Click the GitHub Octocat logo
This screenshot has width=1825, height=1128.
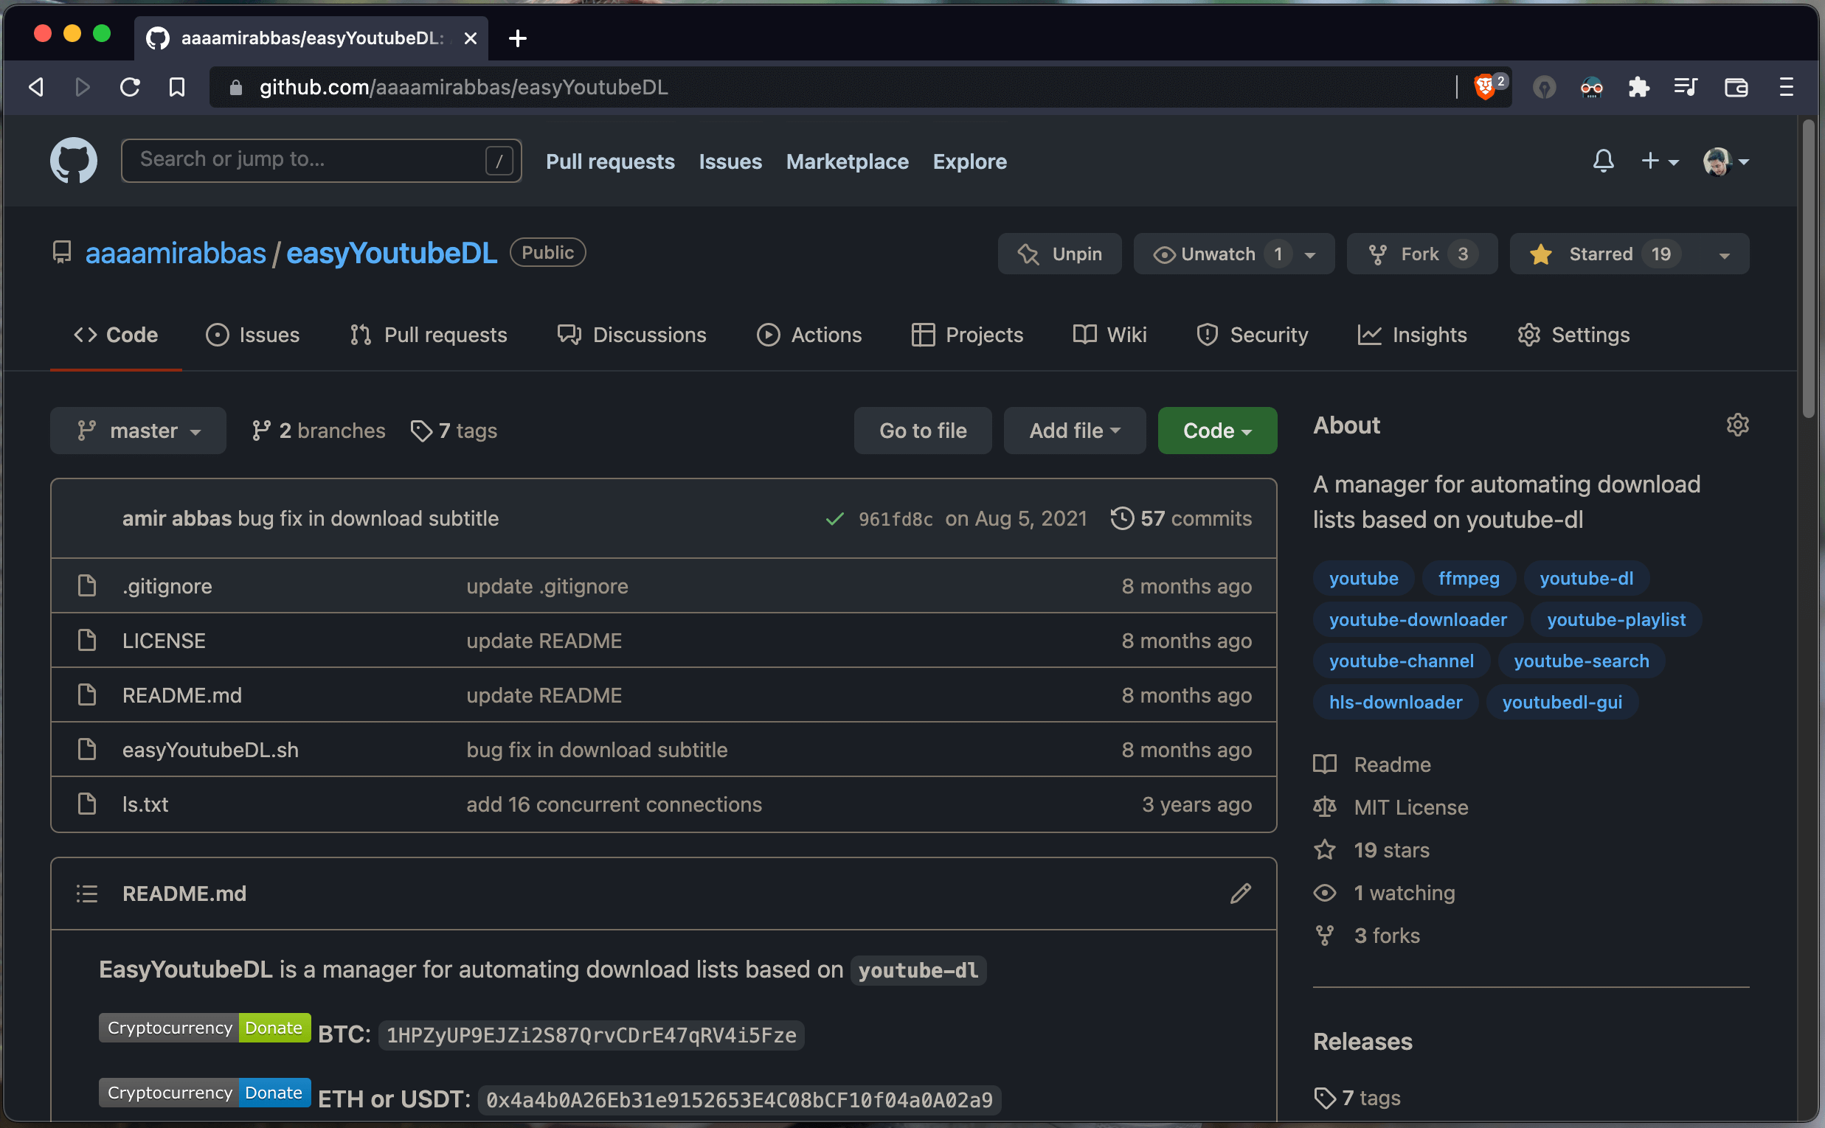point(73,161)
